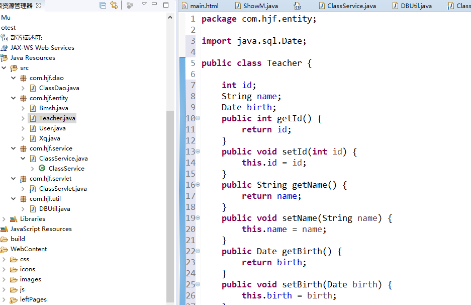
Task: Toggle Link with Editor icon
Action: [x=114, y=5]
